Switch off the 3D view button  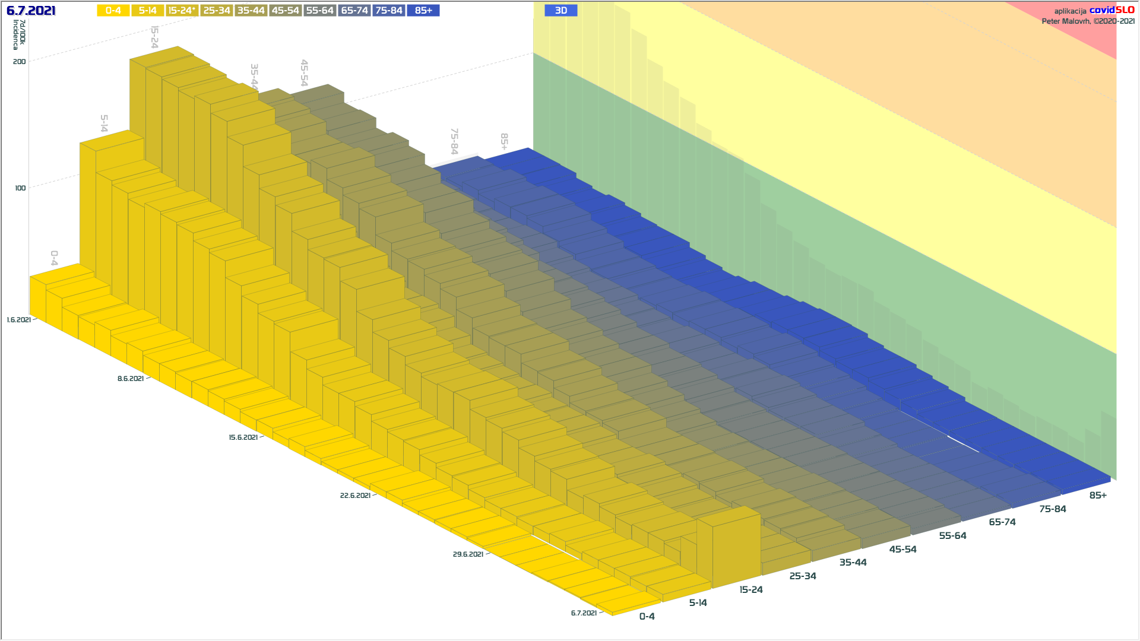tap(560, 11)
